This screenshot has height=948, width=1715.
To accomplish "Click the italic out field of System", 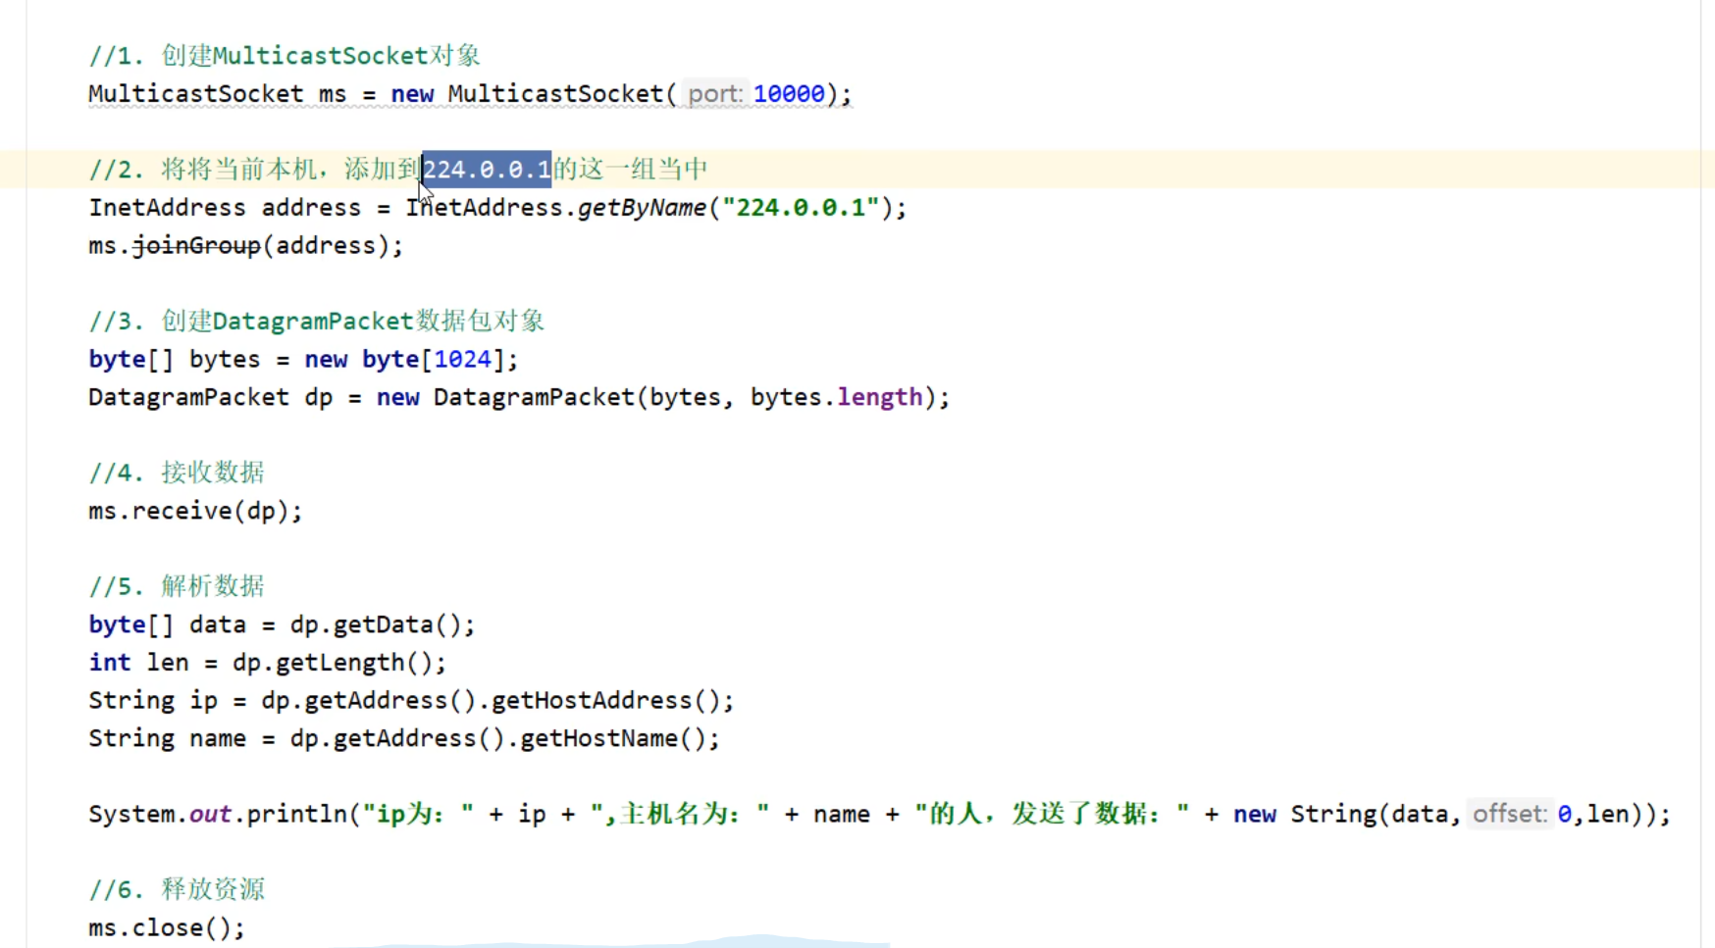I will tap(210, 815).
